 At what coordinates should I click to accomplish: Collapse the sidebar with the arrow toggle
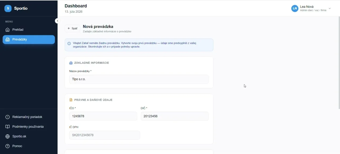click(x=57, y=21)
